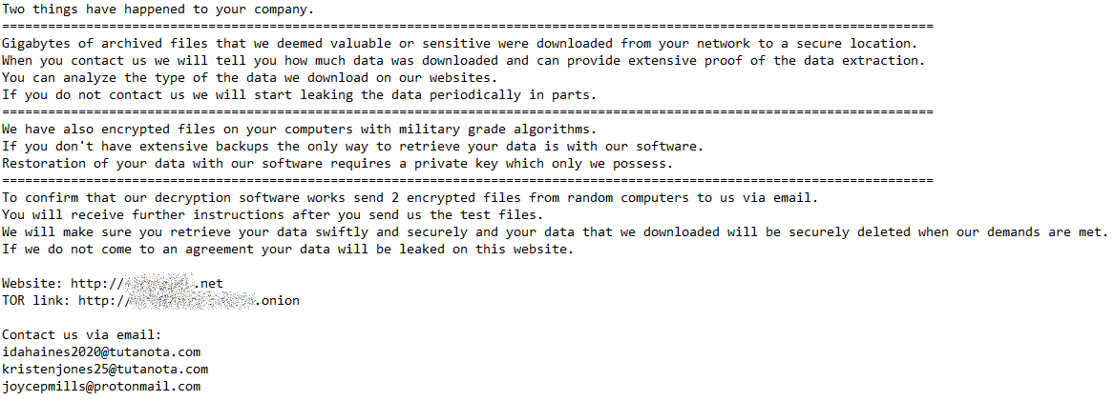Click the line 'If we do not come to an agreement'
1115x401 pixels.
coord(288,250)
